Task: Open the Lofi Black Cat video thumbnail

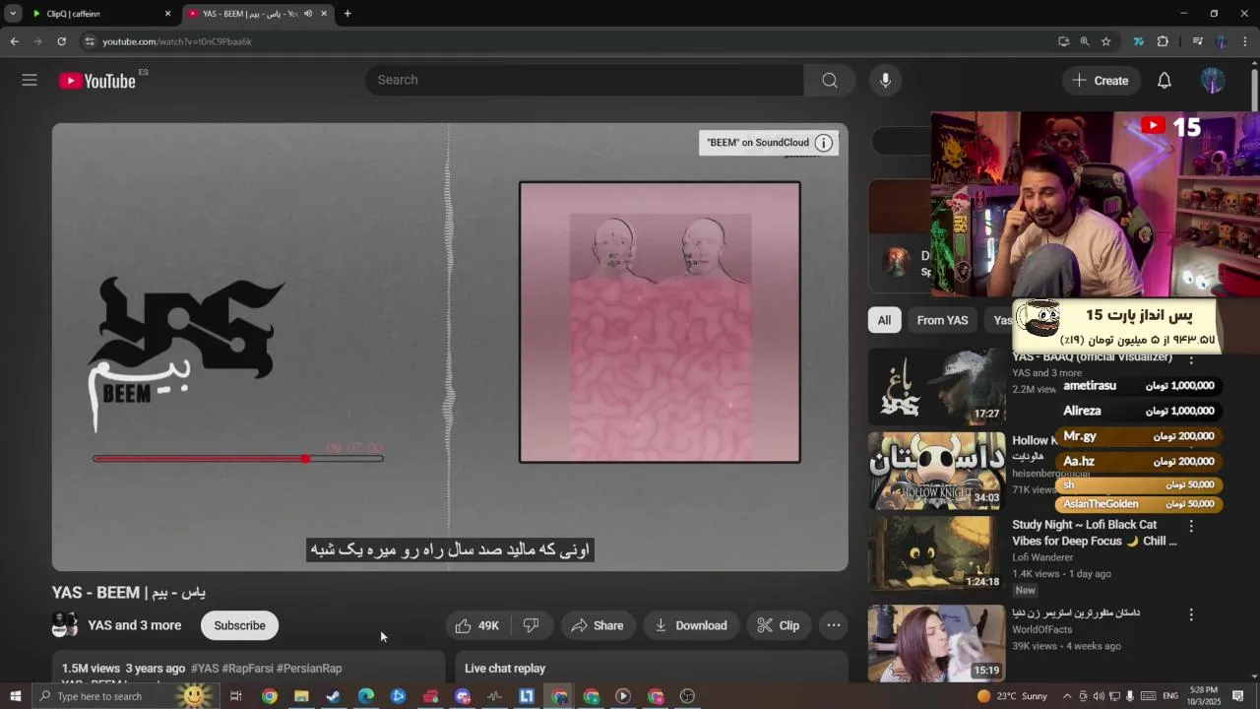Action: coord(936,554)
